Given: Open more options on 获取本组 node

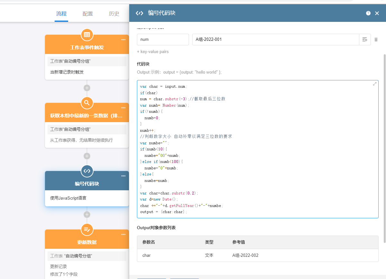Looking at the screenshot, I should [123, 108].
